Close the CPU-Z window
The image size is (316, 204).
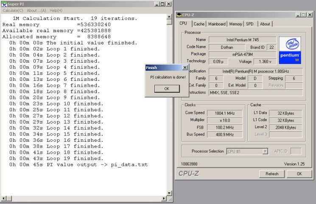coord(310,15)
